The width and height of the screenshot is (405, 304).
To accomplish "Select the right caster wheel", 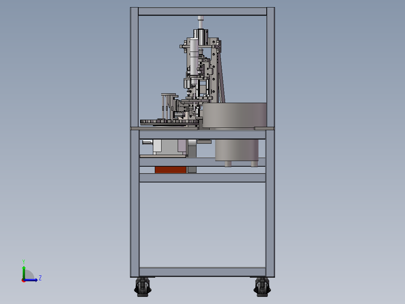I will pos(262,287).
